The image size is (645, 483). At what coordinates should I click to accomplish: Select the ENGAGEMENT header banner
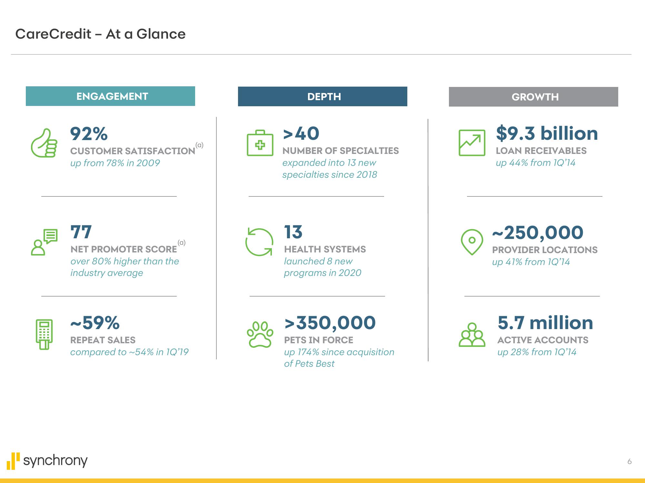tap(110, 96)
